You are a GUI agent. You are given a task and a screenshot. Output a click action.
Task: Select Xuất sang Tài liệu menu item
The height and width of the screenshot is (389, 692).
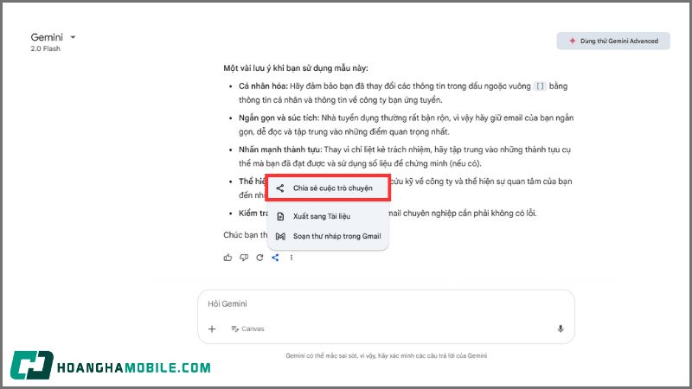coord(328,216)
